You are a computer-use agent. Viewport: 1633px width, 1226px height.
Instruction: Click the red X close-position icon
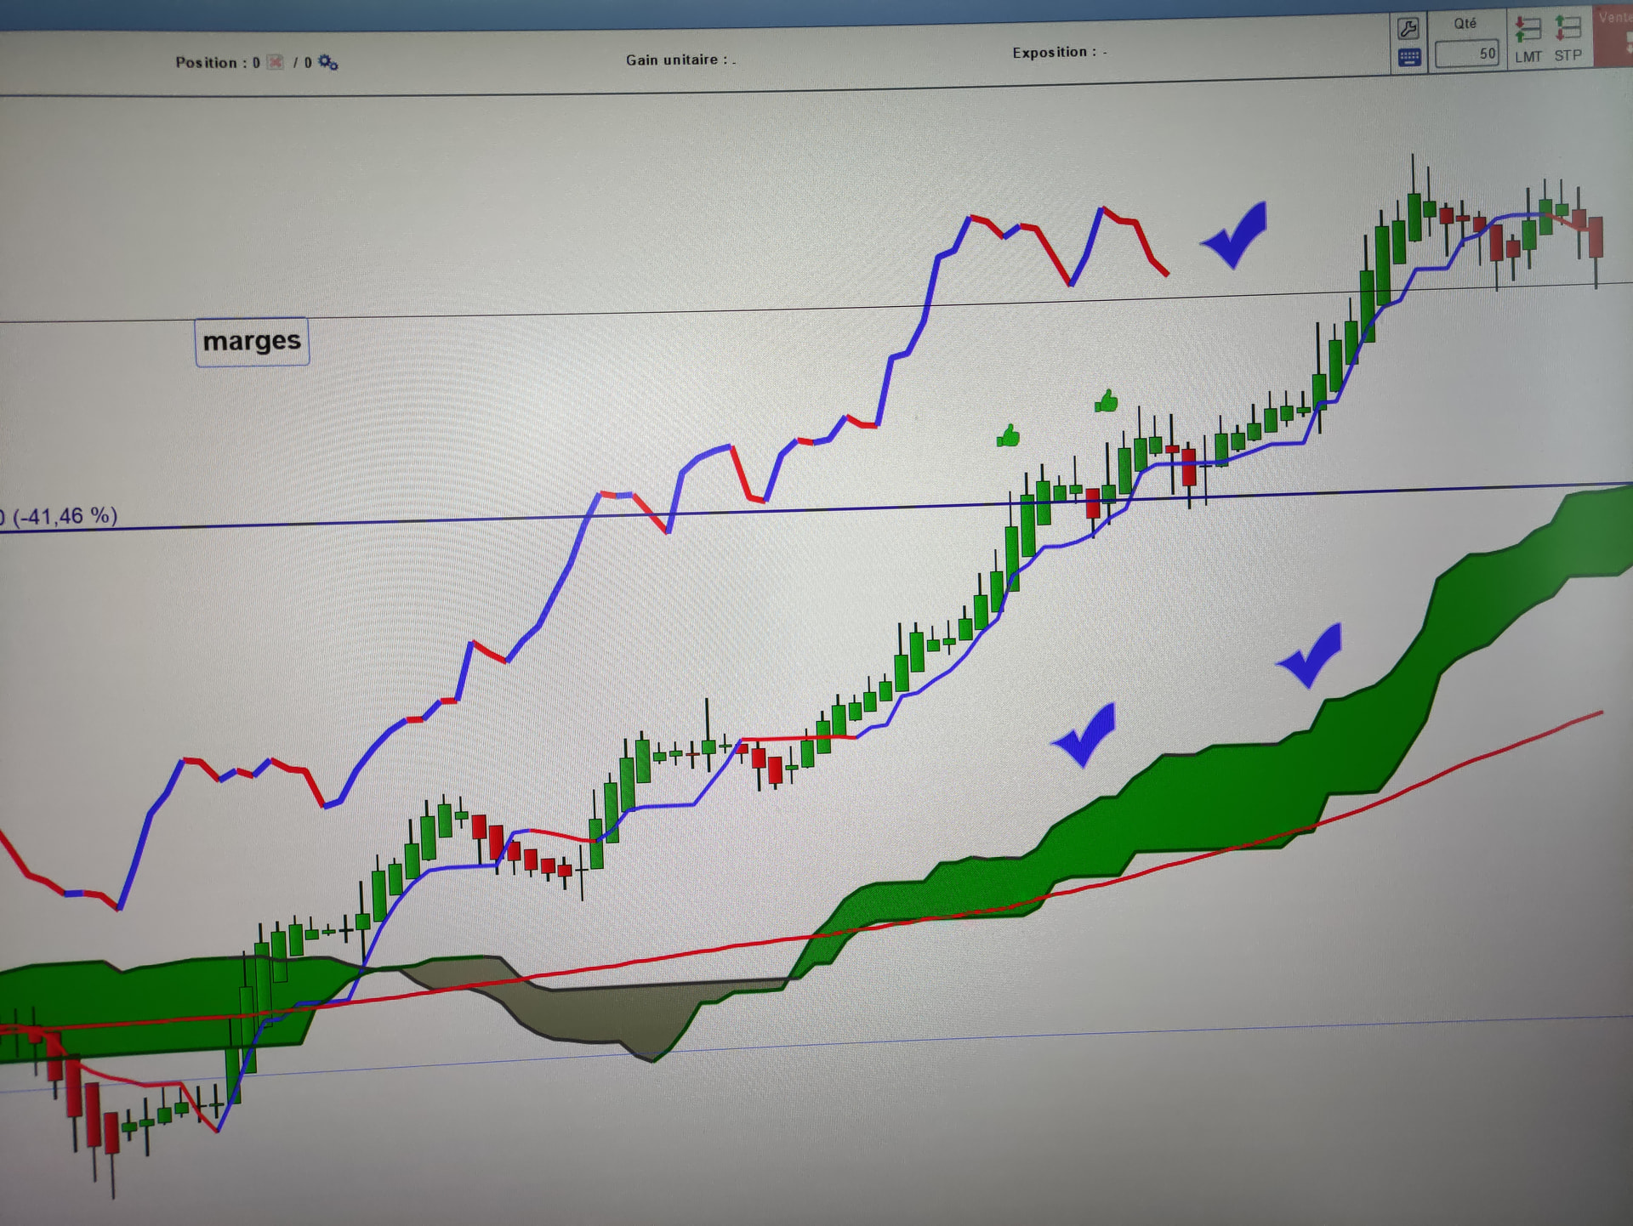click(275, 62)
